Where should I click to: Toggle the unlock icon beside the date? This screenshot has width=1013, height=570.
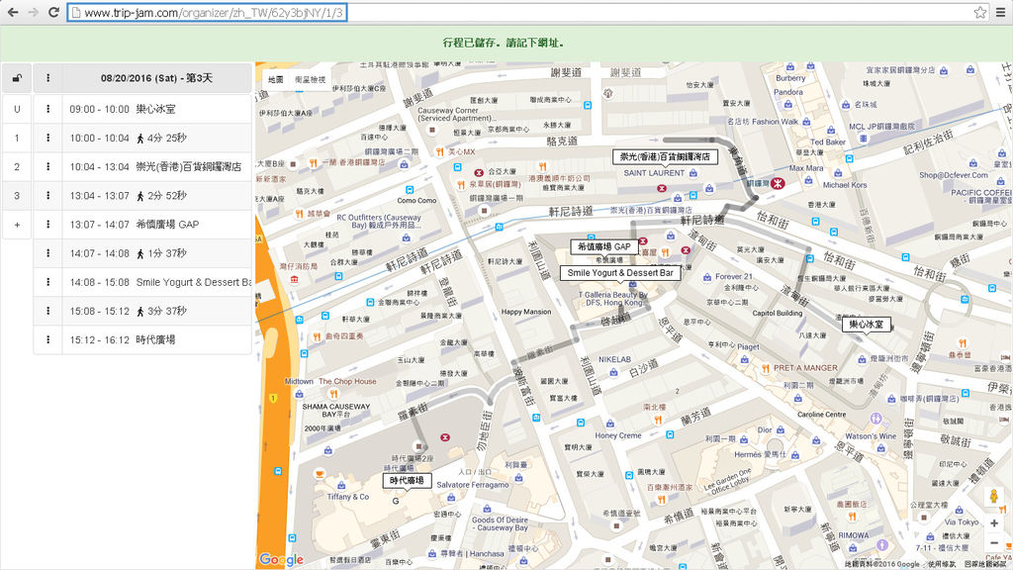(x=17, y=78)
